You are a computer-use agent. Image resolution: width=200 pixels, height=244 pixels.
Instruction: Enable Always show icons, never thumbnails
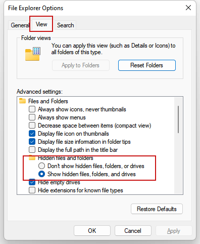tap(32, 109)
